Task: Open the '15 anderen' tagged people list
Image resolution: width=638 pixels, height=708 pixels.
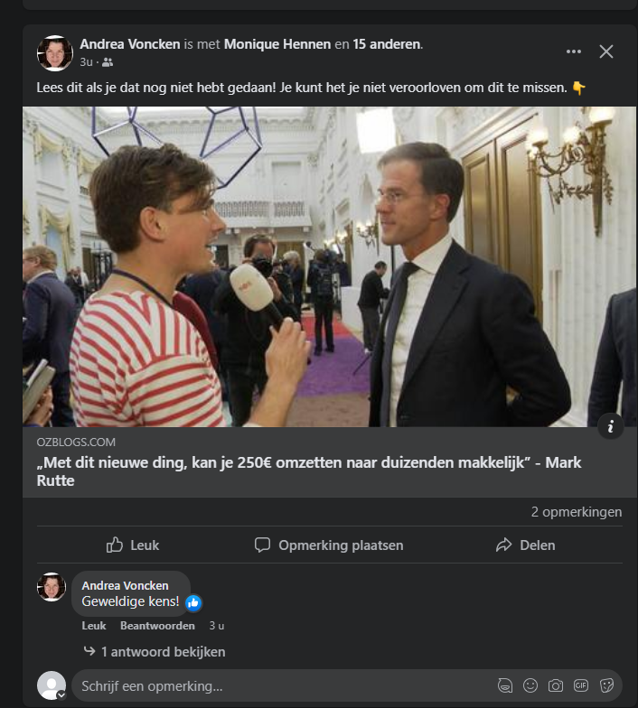Action: point(387,43)
